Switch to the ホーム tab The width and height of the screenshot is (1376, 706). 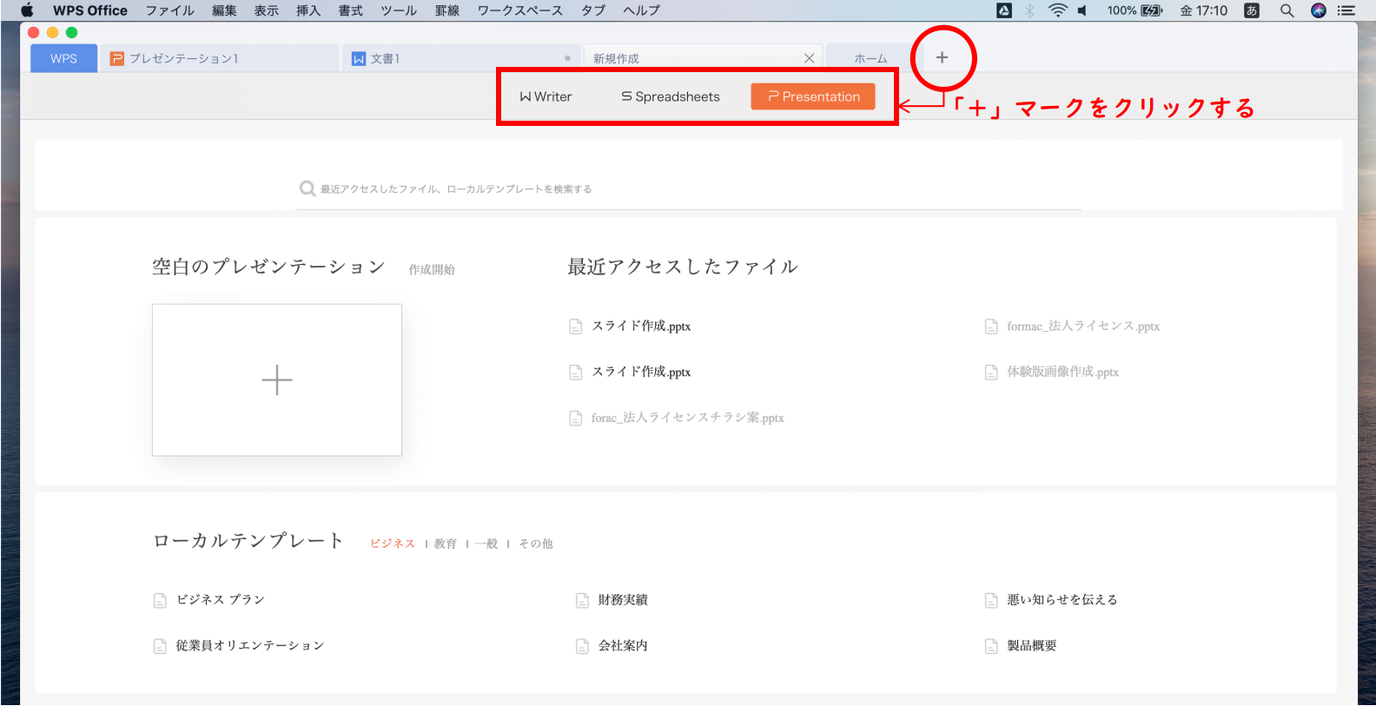[x=870, y=58]
